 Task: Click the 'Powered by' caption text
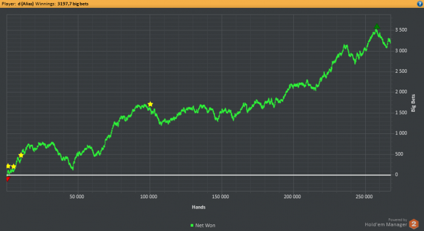[x=397, y=219]
